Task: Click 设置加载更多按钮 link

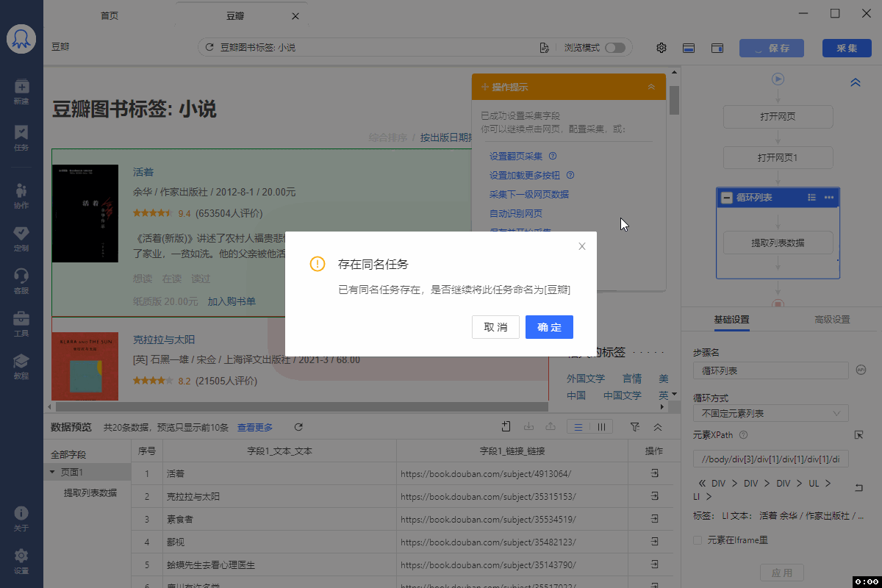Action: (525, 176)
